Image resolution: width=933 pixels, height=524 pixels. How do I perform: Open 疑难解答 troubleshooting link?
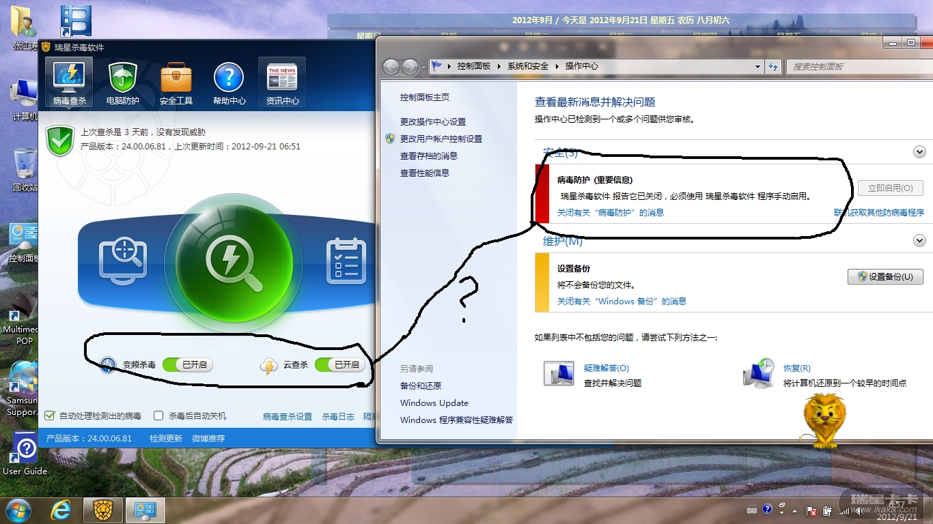[607, 368]
